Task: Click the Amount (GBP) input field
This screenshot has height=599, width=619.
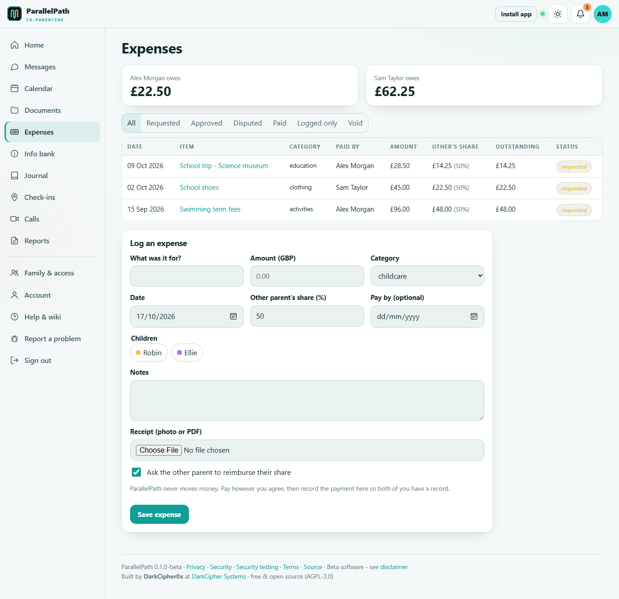Action: 307,276
